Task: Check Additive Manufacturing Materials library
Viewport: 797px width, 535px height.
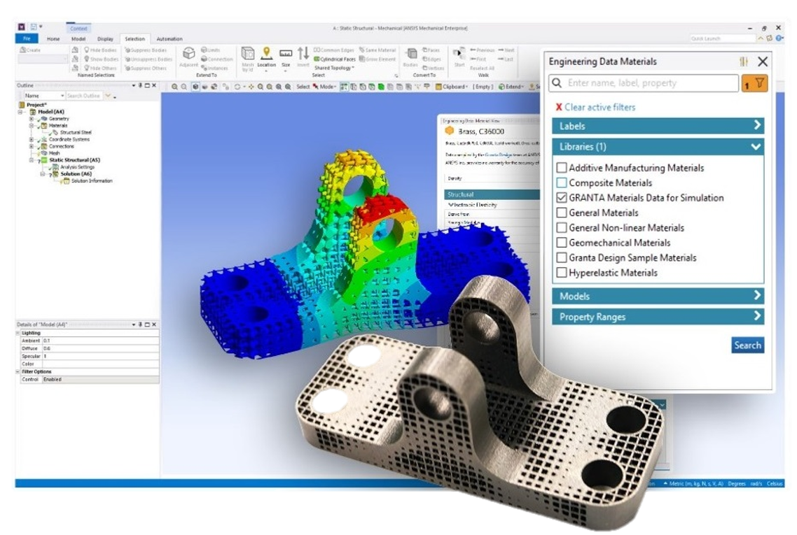Action: click(562, 168)
